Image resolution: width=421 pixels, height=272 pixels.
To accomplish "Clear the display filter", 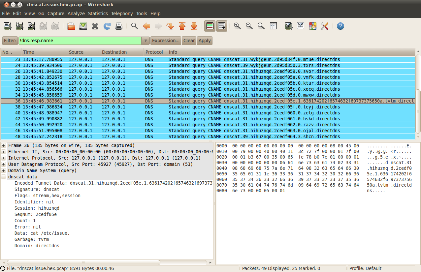I will coord(189,41).
